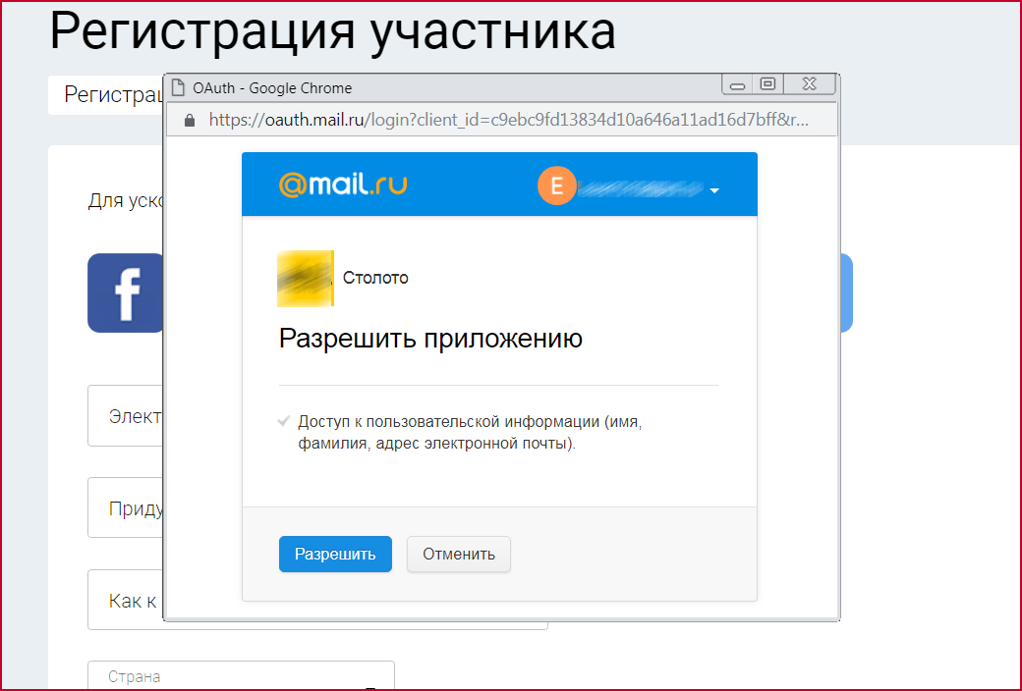Click the Приду... password field on registration page
This screenshot has width=1022, height=691.
pyautogui.click(x=125, y=508)
